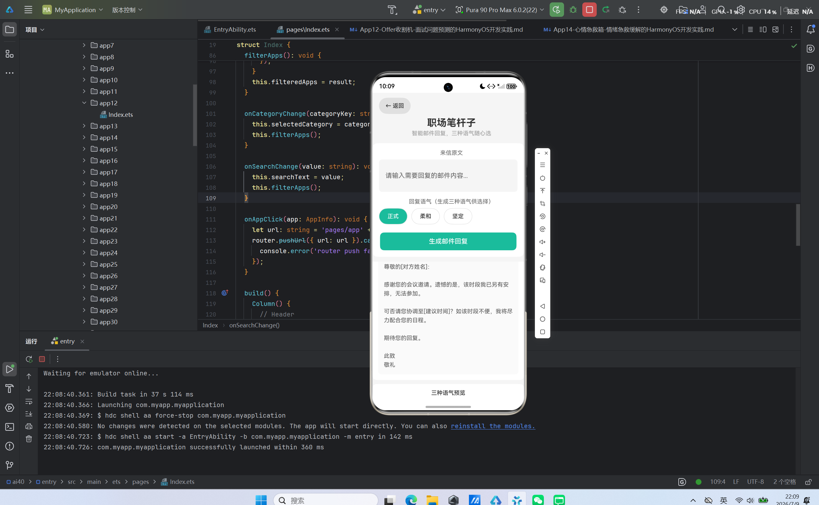
Task: Click the green Debug bug icon
Action: (x=573, y=10)
